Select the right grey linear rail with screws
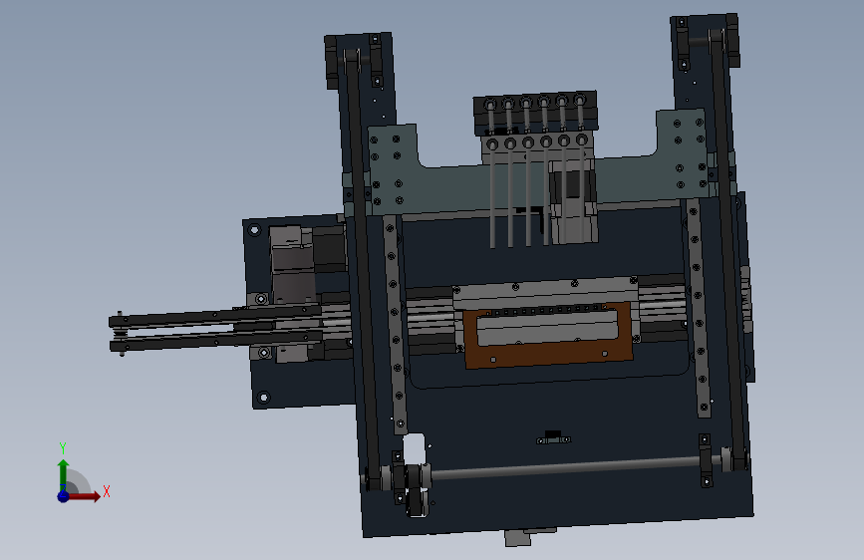Viewport: 864px width, 560px height. pyautogui.click(x=697, y=309)
